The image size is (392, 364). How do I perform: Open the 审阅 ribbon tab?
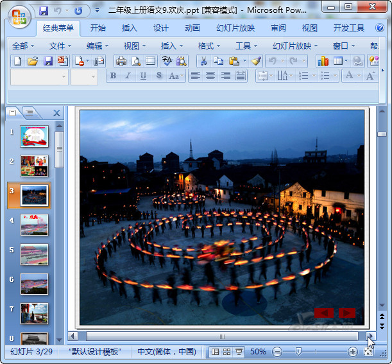pos(278,28)
